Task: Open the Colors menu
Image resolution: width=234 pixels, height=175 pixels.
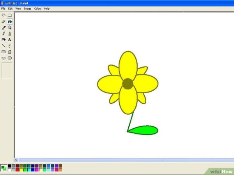Action: (x=37, y=8)
